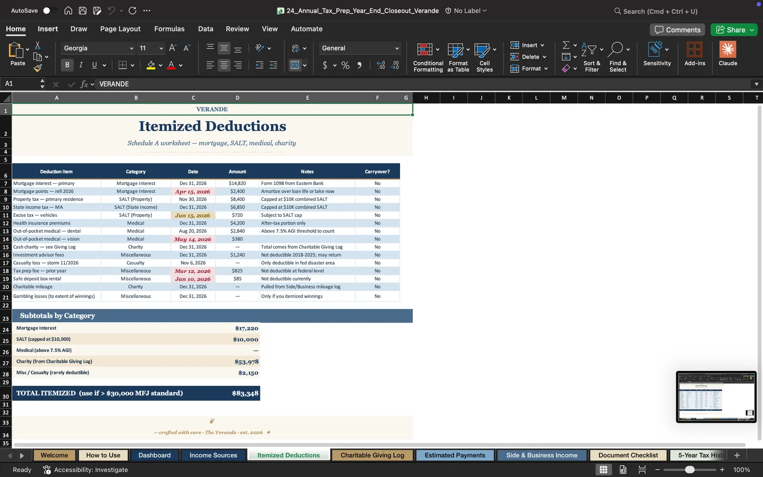Apply percent style formatting
The height and width of the screenshot is (477, 763).
click(345, 65)
